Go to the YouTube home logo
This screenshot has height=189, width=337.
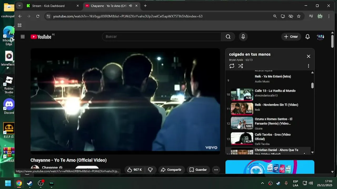[x=41, y=37]
